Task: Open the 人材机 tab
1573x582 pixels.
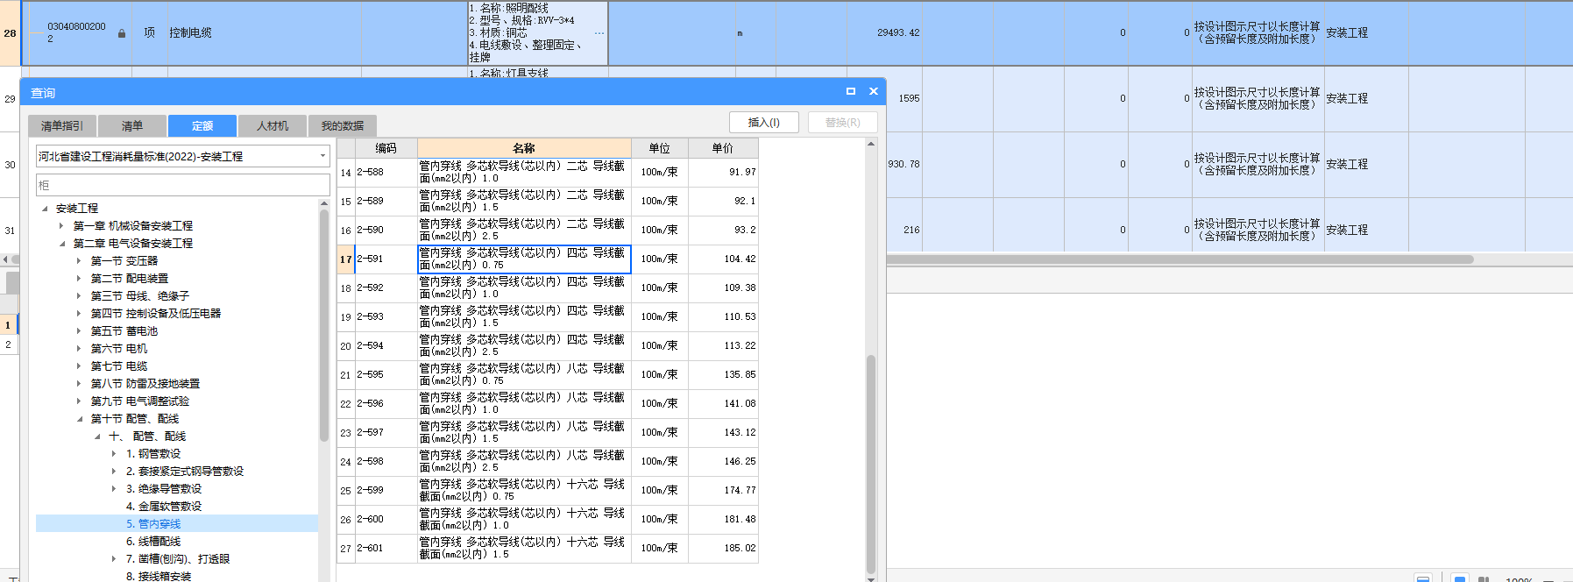Action: (x=273, y=126)
